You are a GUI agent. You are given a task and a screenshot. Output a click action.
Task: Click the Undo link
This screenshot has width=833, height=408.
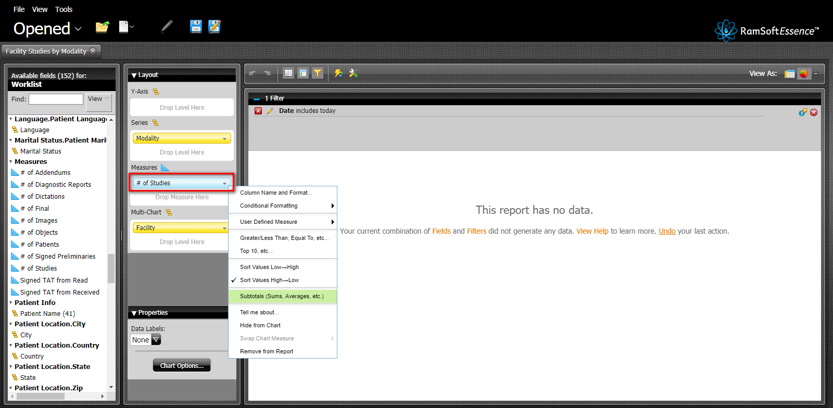click(667, 231)
